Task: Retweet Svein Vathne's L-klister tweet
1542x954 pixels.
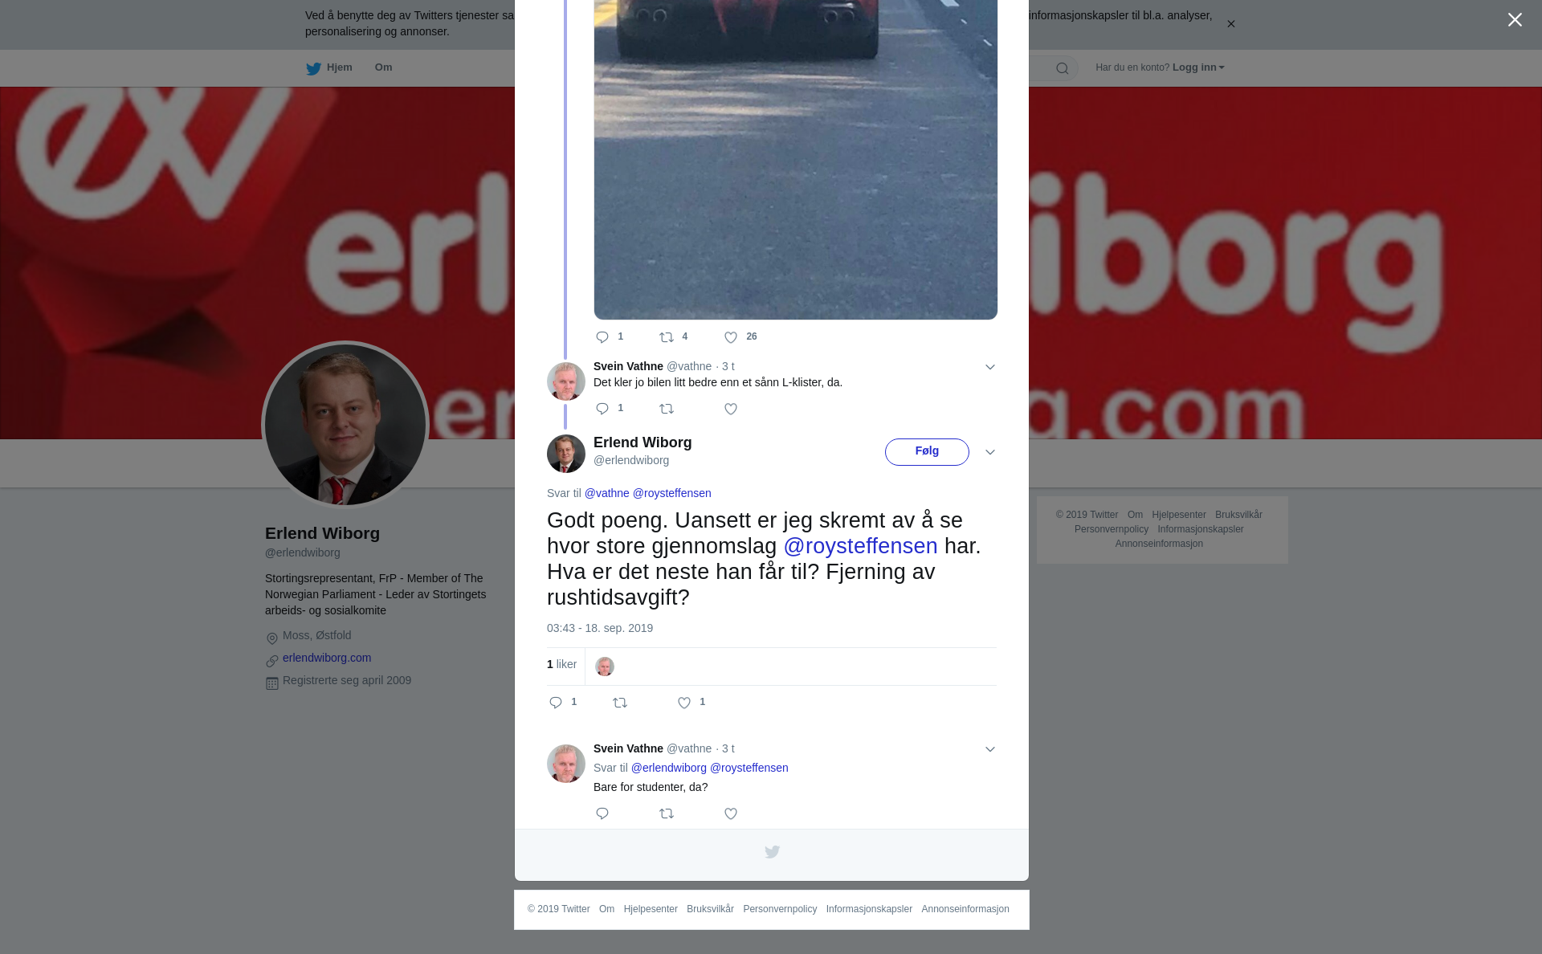Action: [667, 410]
